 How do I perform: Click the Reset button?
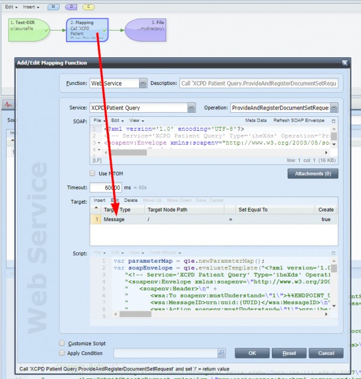coord(289,353)
